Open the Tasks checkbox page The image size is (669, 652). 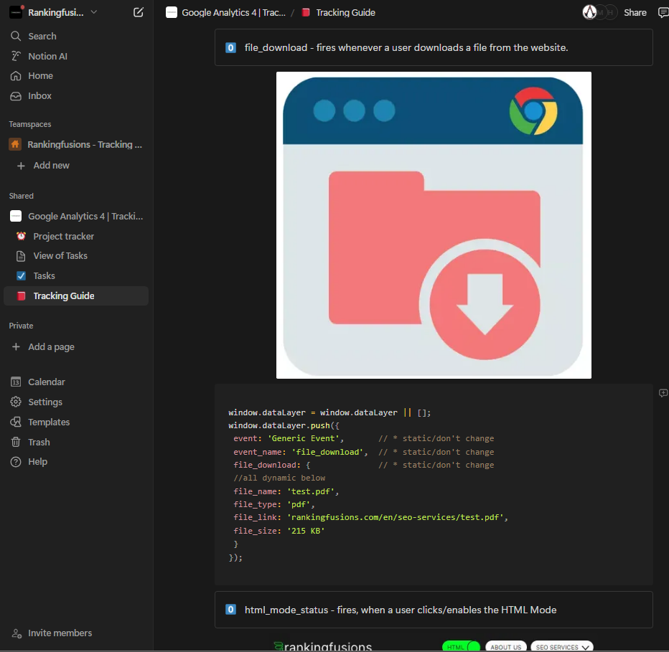(44, 276)
